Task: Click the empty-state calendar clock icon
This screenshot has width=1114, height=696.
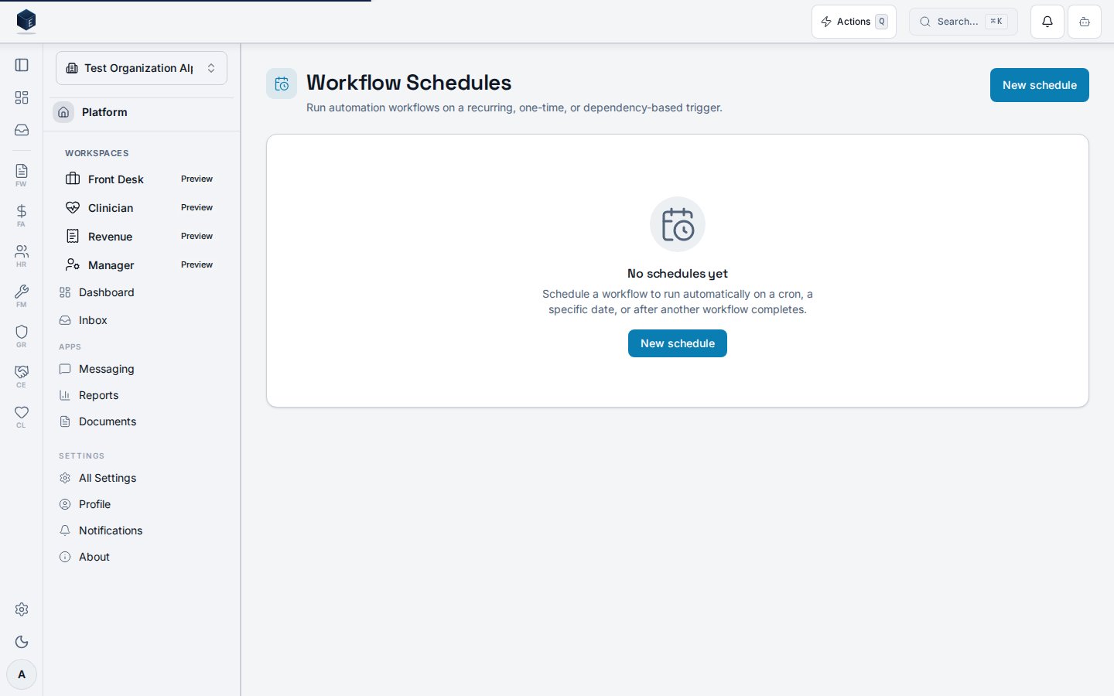Action: 678,224
